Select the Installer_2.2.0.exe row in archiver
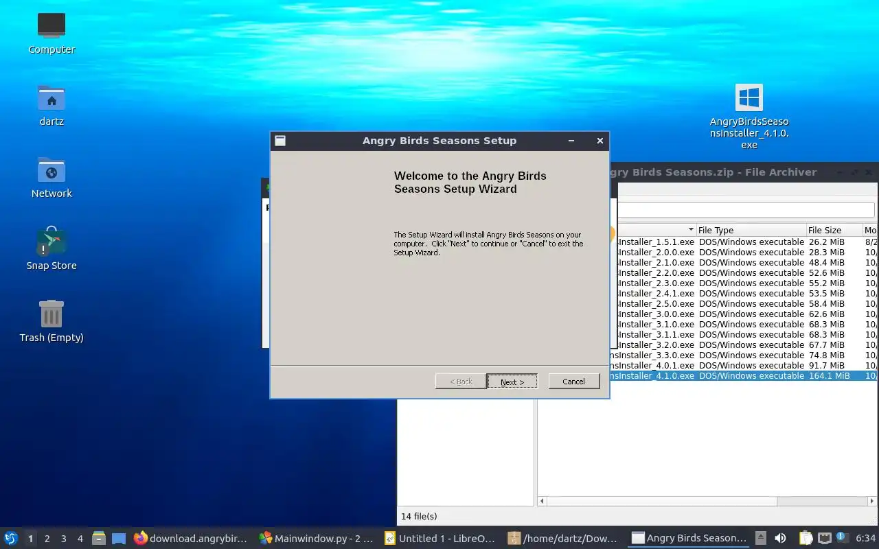The height and width of the screenshot is (549, 879). tap(748, 272)
